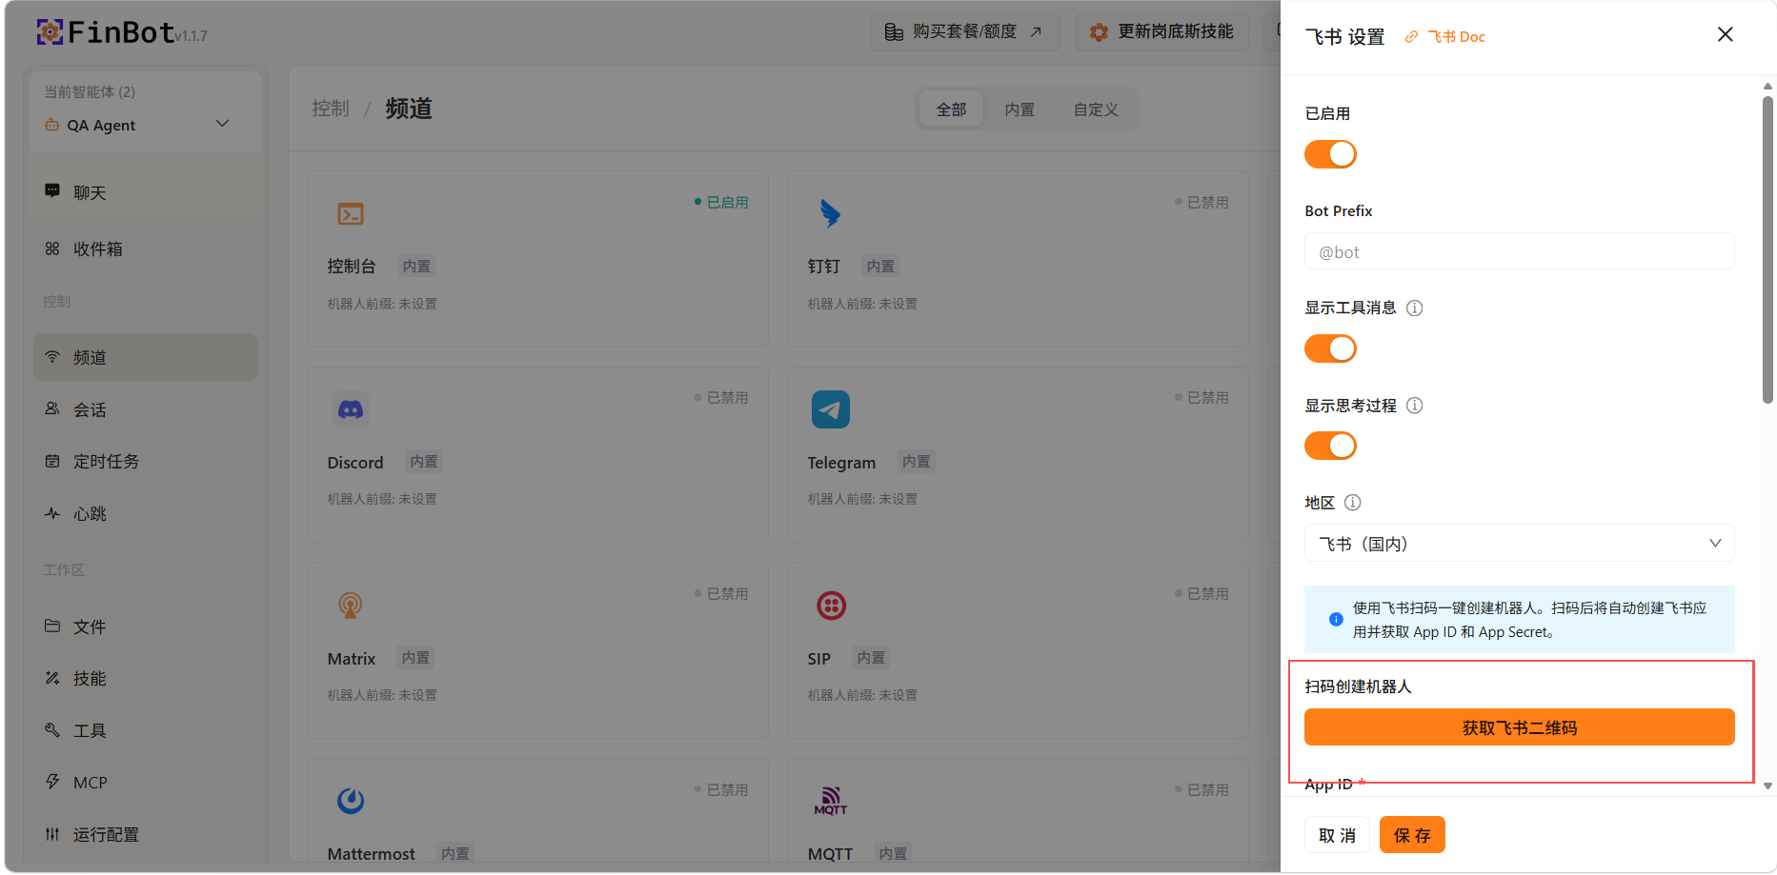1777x875 pixels.
Task: Click info icon next to 显示工具消息
Action: [x=1415, y=308]
